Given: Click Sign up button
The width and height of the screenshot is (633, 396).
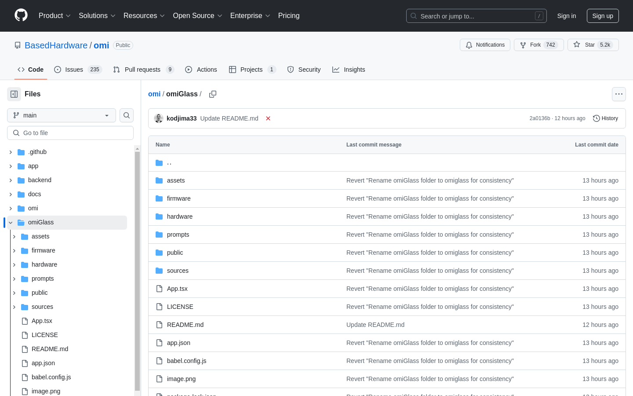Looking at the screenshot, I should (603, 16).
